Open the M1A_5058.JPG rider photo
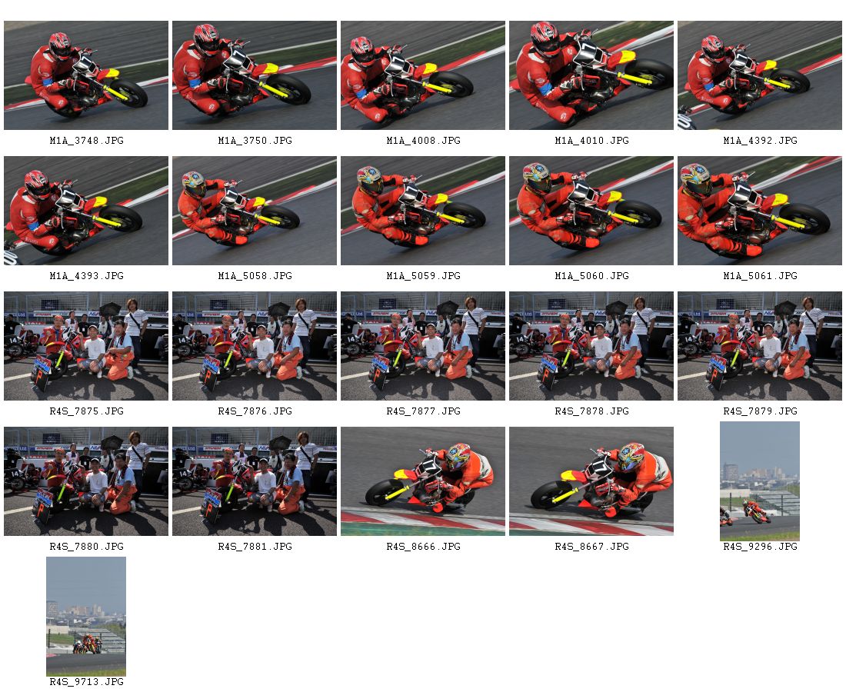846x692 pixels. (x=255, y=211)
